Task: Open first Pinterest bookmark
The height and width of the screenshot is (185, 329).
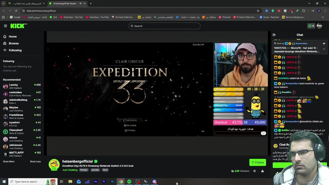Action: 224,17
